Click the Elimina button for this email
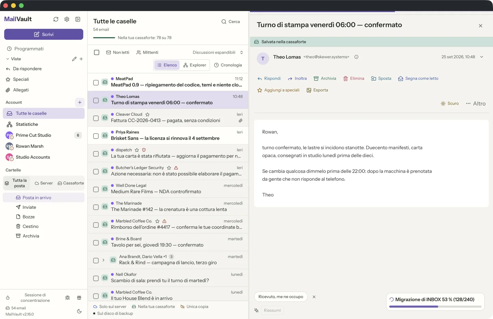The image size is (493, 319). point(354,78)
